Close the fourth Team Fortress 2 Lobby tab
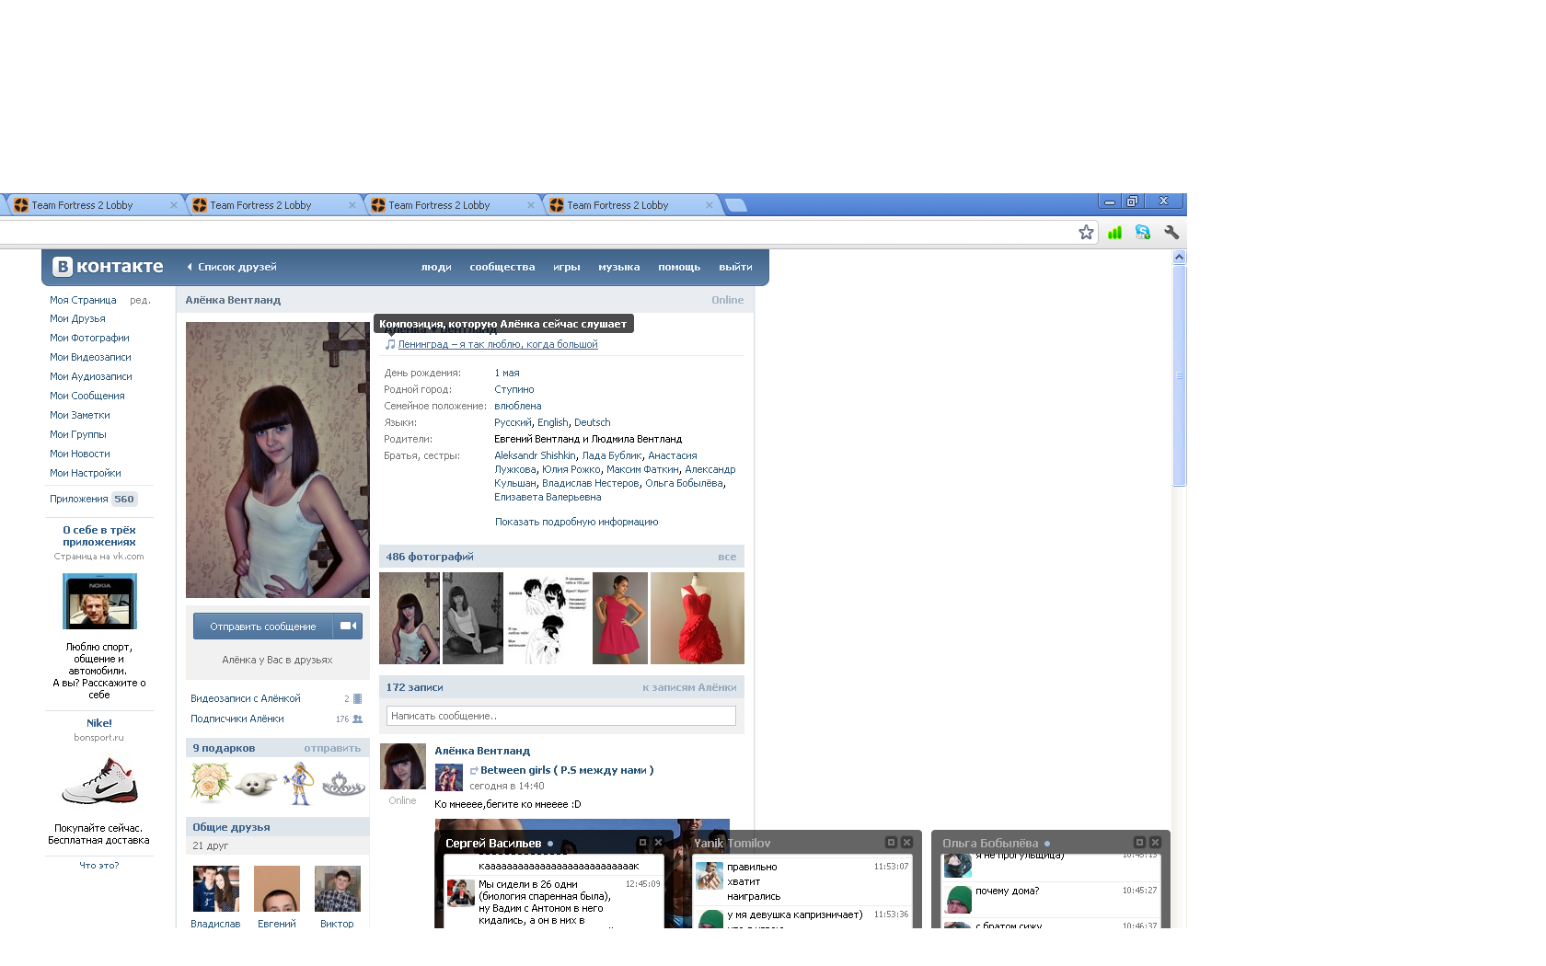Image resolution: width=1546 pixels, height=966 pixels. pyautogui.click(x=710, y=205)
